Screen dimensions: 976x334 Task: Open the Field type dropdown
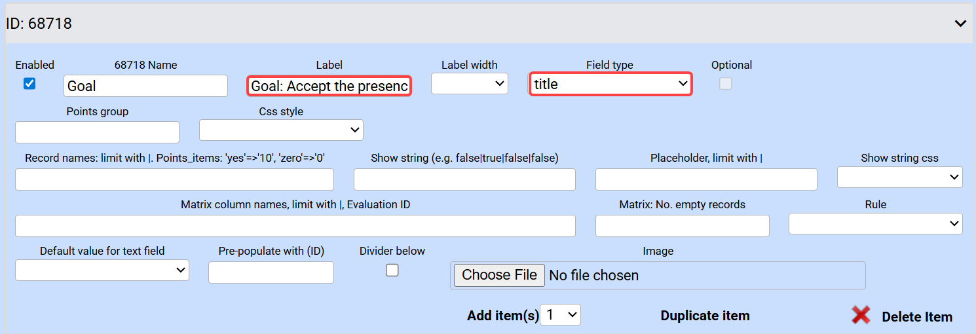point(610,84)
